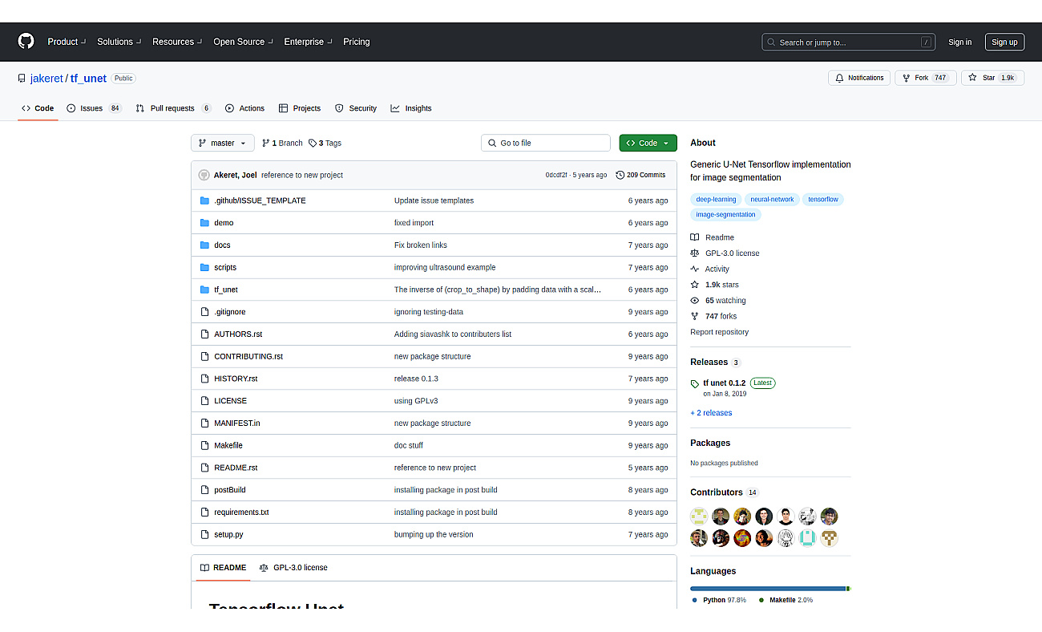Screen dimensions: 1042x632
Task: Click Report repository link
Action: coord(719,332)
